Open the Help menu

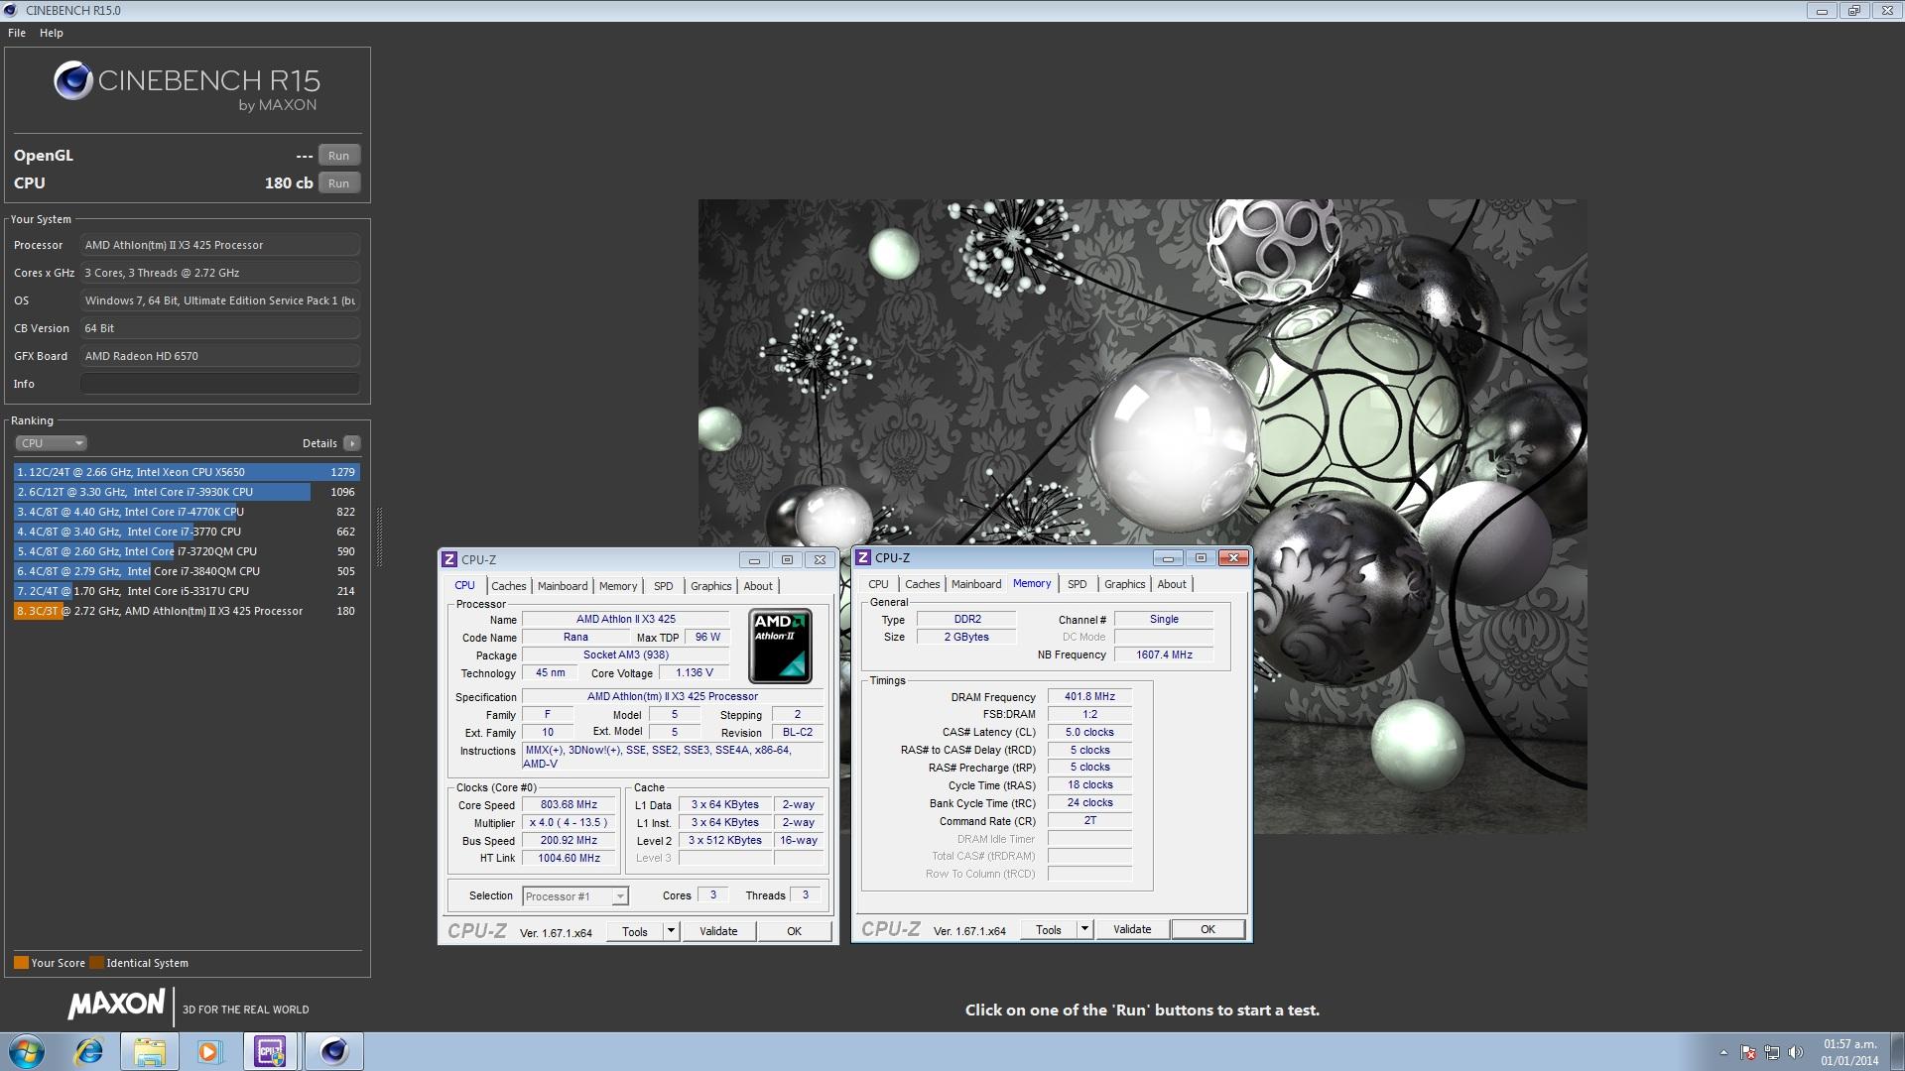pyautogui.click(x=52, y=33)
